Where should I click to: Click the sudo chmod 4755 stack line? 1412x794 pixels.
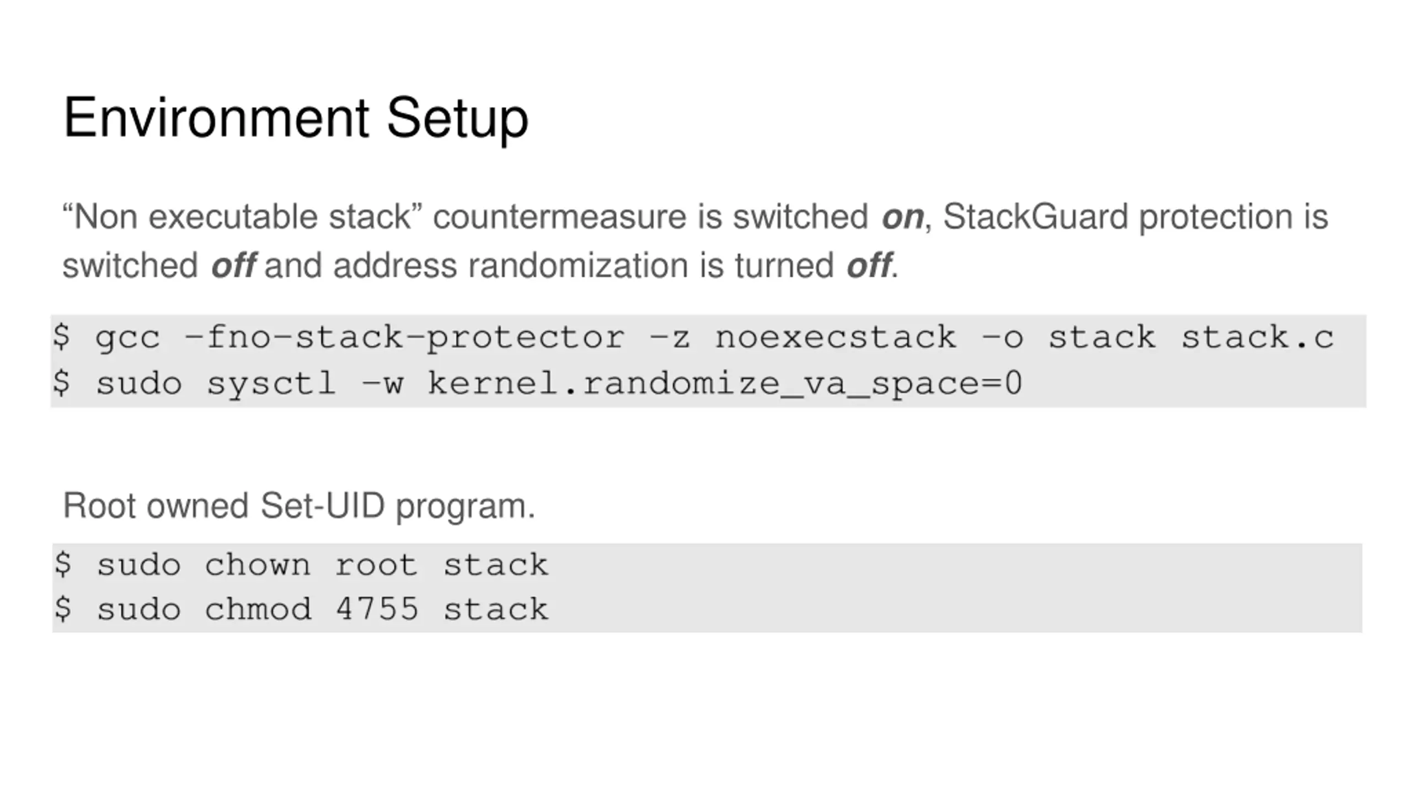pyautogui.click(x=301, y=610)
